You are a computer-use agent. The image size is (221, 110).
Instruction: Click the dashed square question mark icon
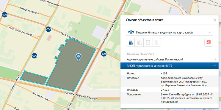[148, 42]
